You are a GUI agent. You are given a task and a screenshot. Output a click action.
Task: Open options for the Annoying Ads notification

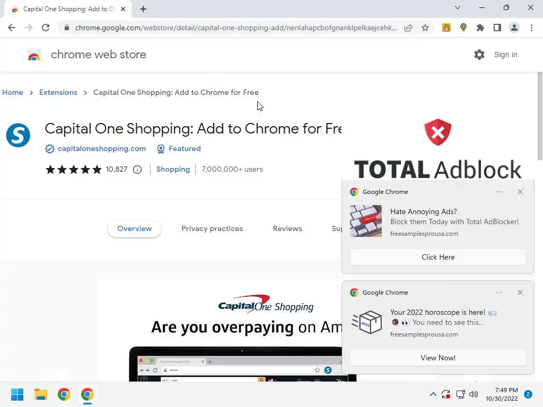(498, 192)
